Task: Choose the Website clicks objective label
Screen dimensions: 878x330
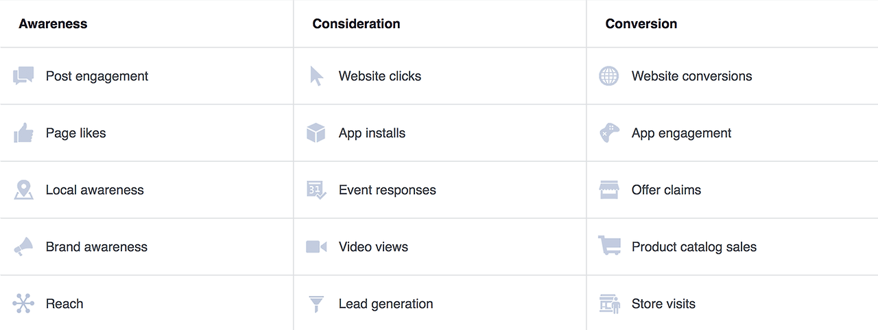Action: pyautogui.click(x=380, y=76)
